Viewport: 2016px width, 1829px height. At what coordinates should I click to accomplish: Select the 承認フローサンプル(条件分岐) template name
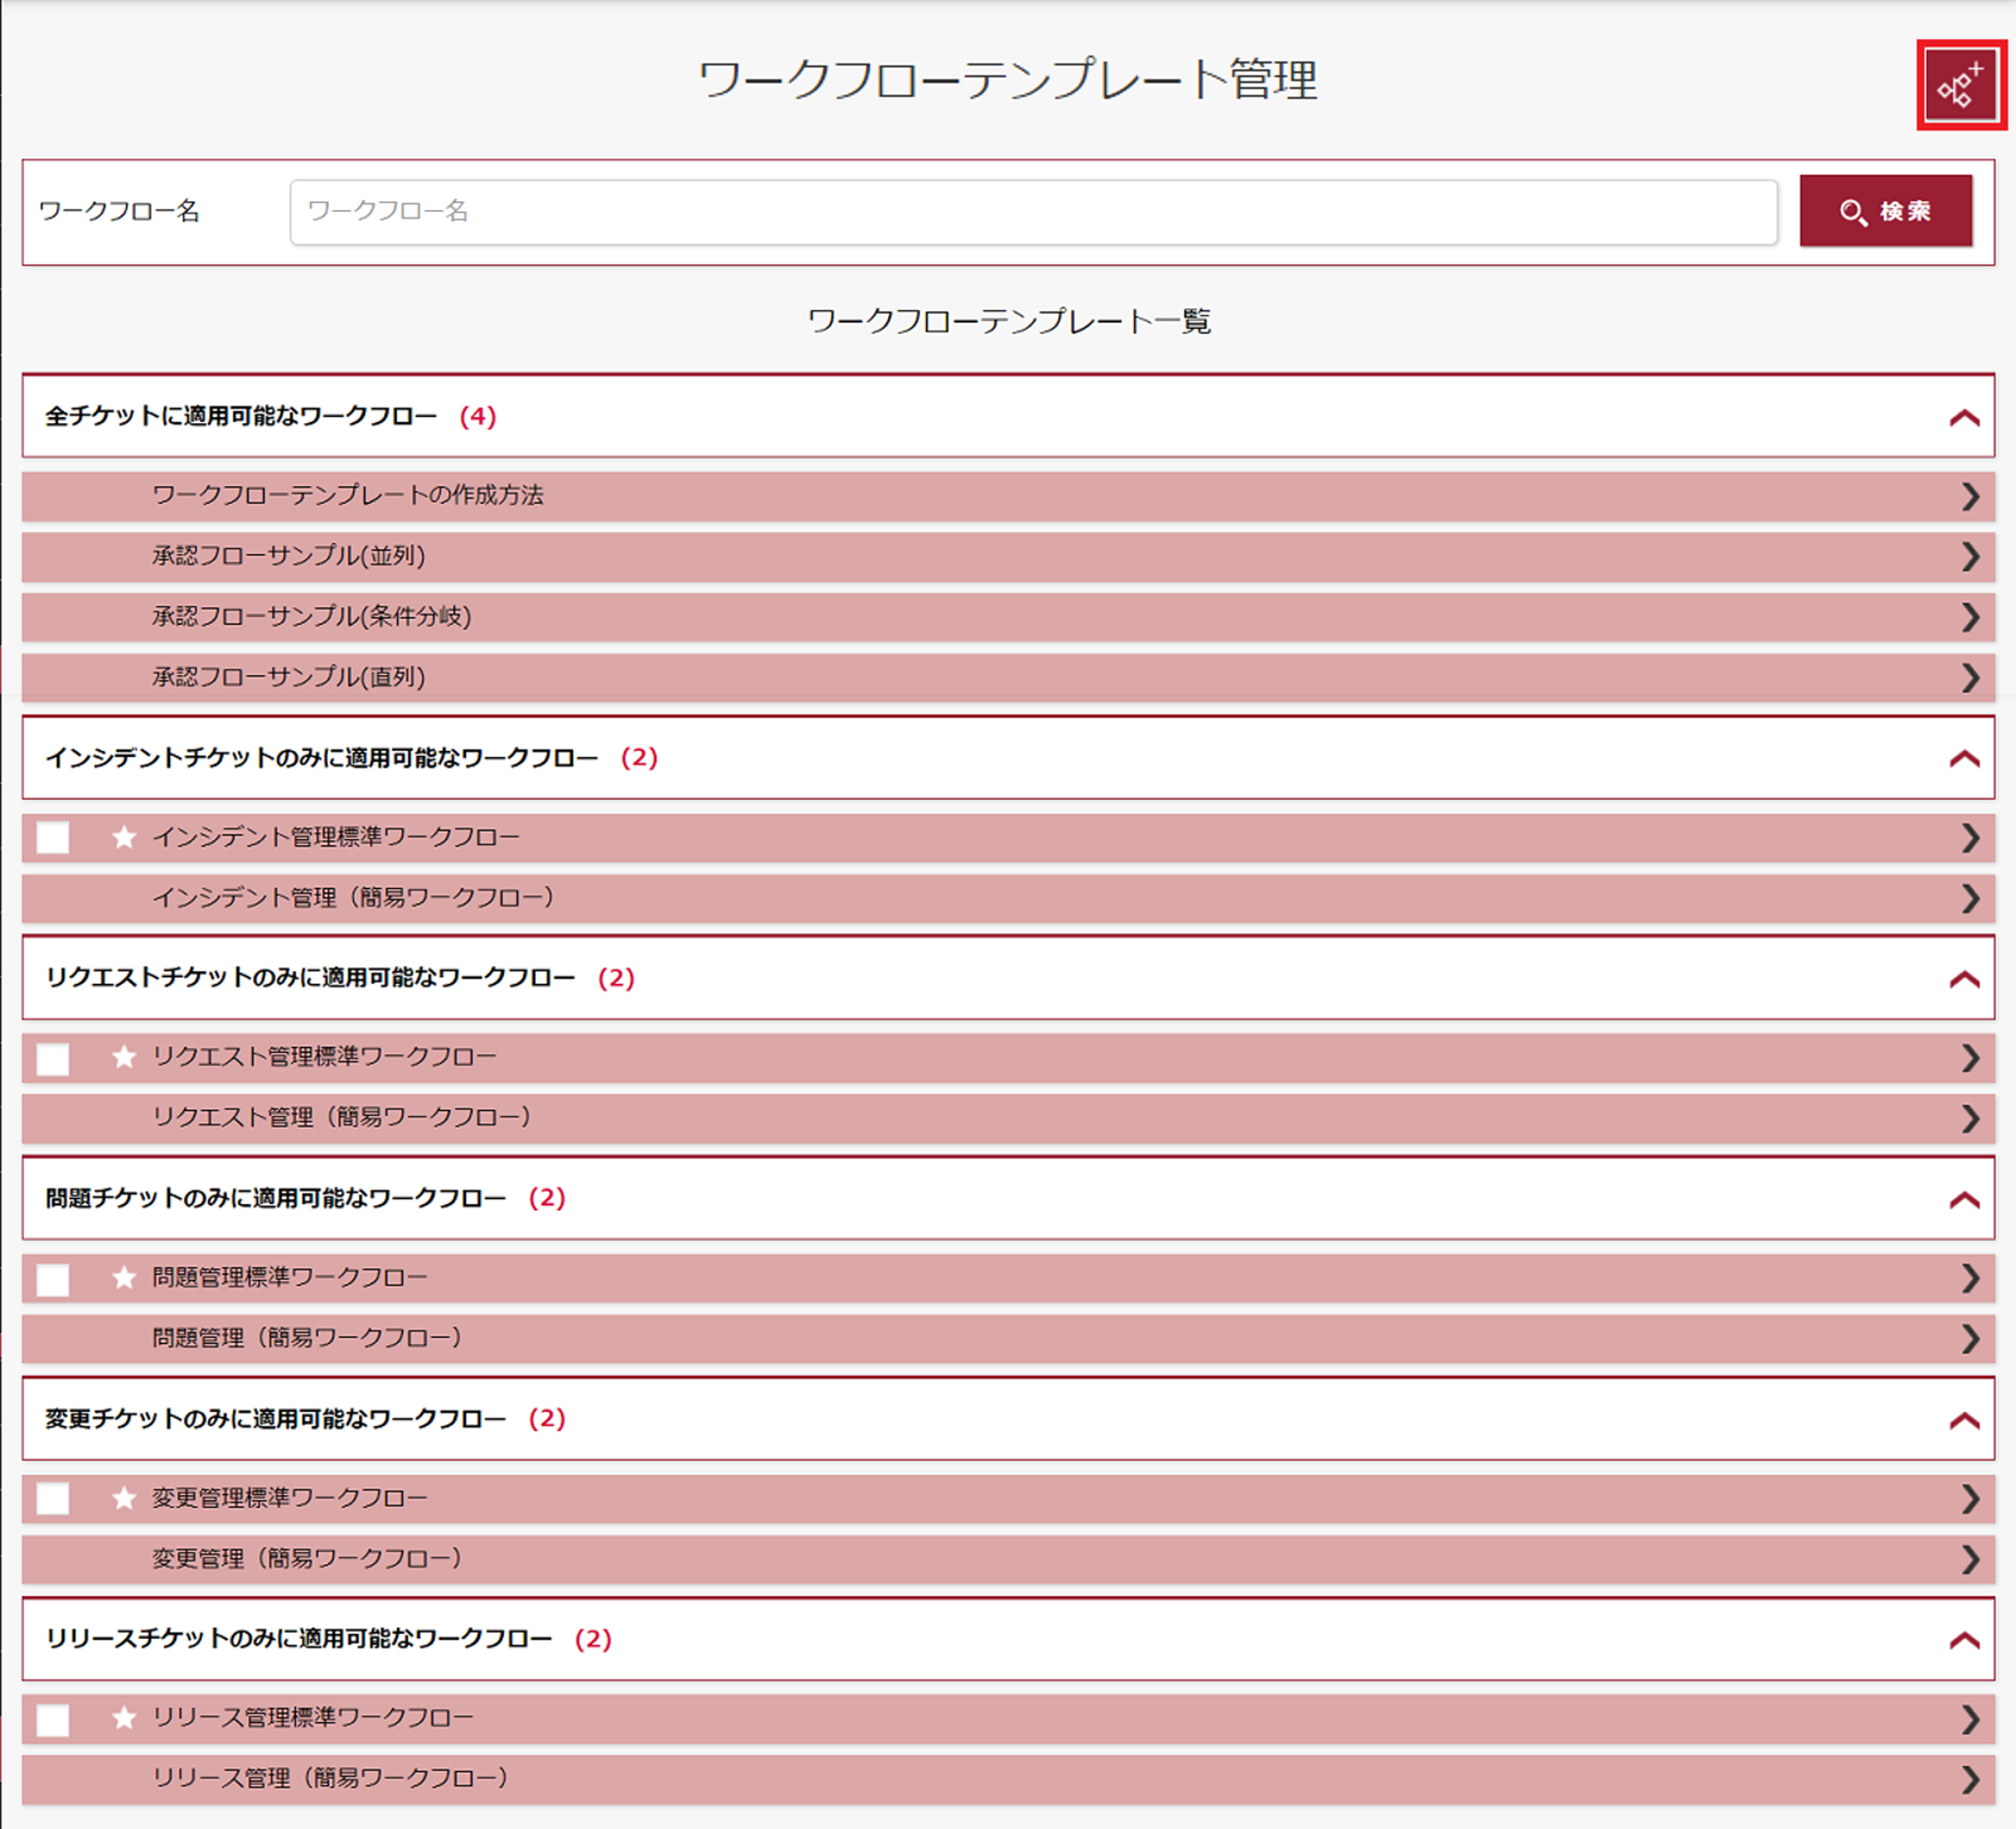[x=312, y=616]
